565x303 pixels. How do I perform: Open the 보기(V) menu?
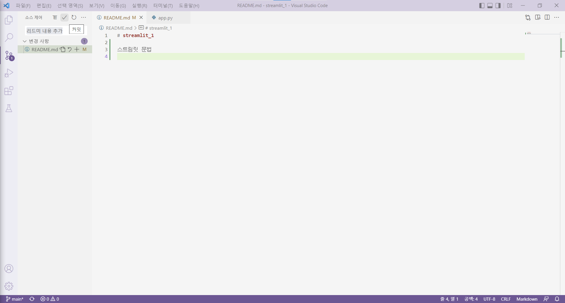coord(97,6)
